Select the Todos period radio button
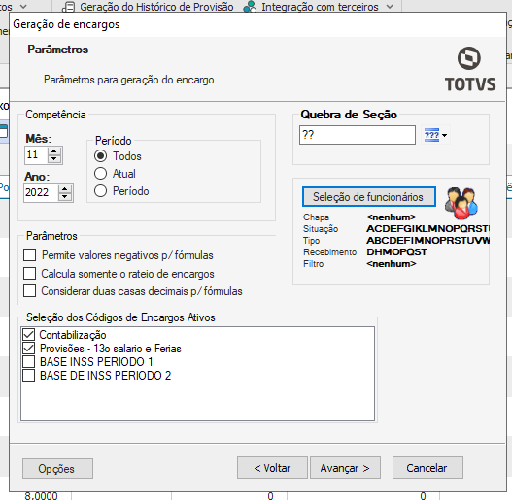The width and height of the screenshot is (512, 500). (101, 156)
